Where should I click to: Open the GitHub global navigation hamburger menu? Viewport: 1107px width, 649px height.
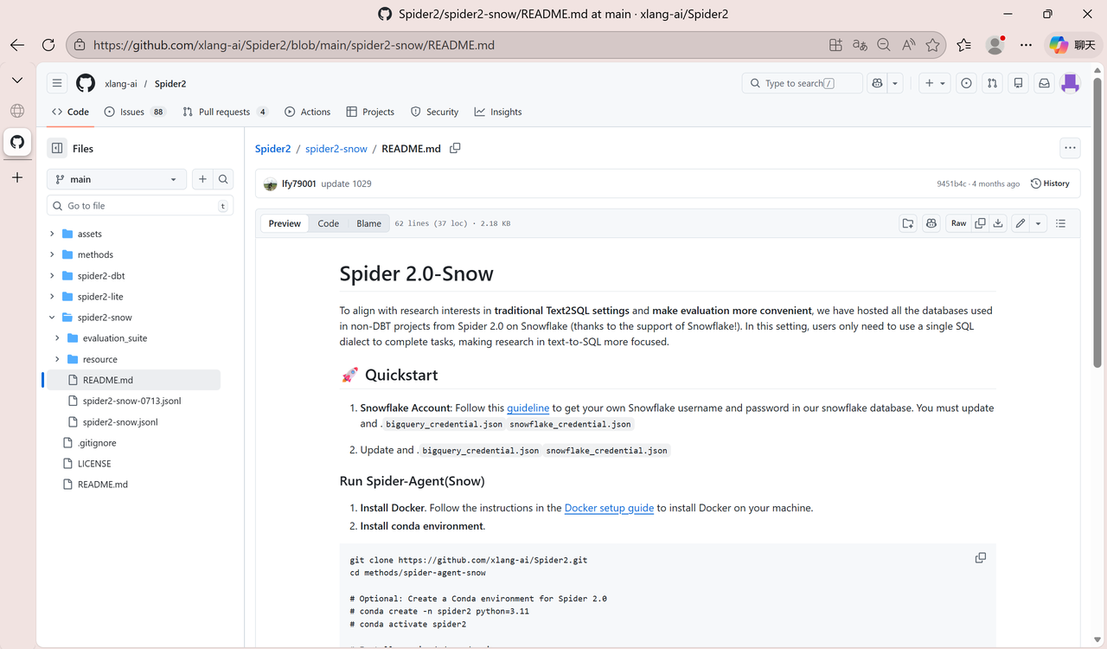pos(57,83)
